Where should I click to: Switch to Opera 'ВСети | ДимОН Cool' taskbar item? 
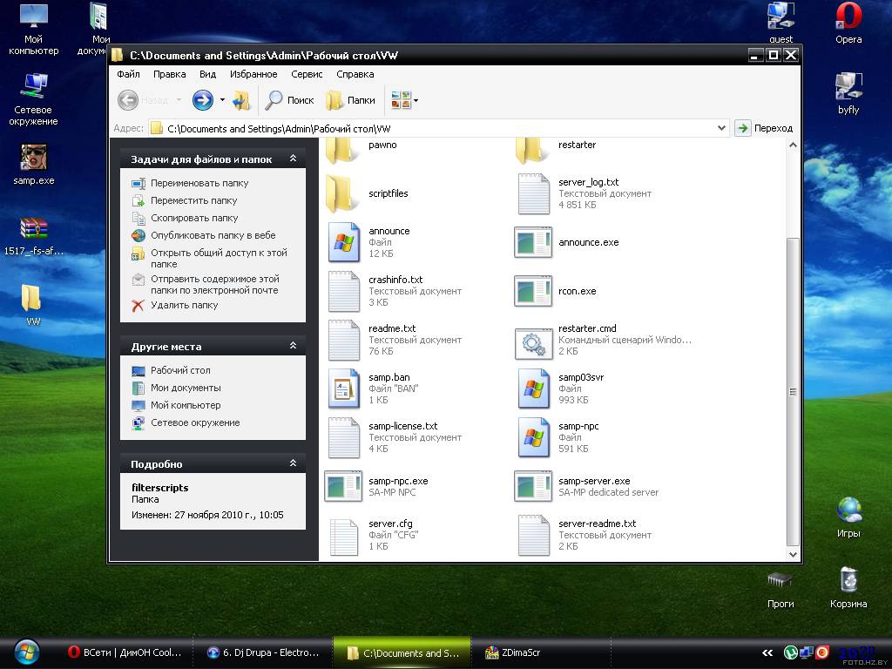point(125,652)
